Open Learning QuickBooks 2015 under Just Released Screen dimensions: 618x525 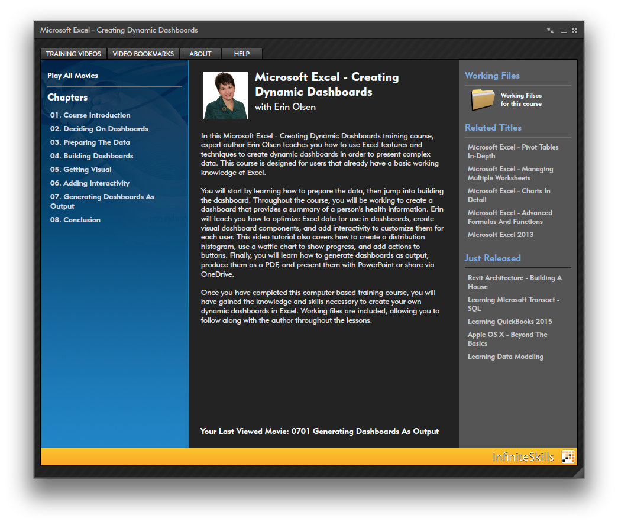(510, 322)
